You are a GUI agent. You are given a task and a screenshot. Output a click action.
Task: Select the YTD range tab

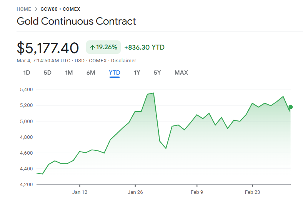115,73
